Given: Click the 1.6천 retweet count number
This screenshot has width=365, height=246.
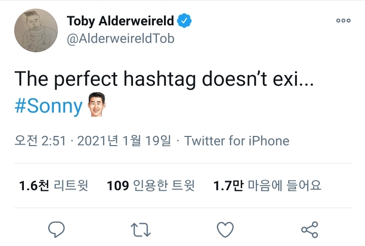Looking at the screenshot, I should pyautogui.click(x=34, y=186).
